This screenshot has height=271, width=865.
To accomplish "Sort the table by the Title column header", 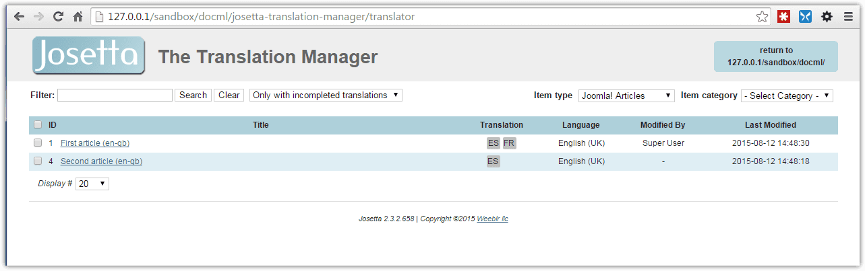I will tap(260, 124).
